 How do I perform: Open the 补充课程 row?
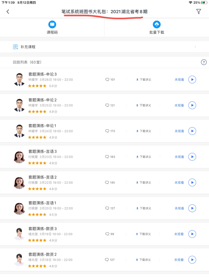[104, 47]
